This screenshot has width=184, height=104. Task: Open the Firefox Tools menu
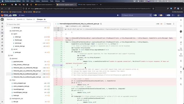click(x=52, y=1)
